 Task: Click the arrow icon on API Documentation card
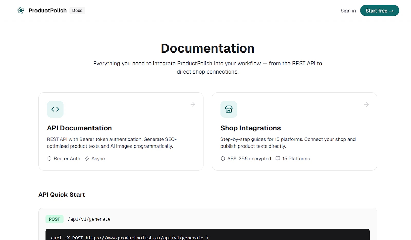pyautogui.click(x=193, y=105)
